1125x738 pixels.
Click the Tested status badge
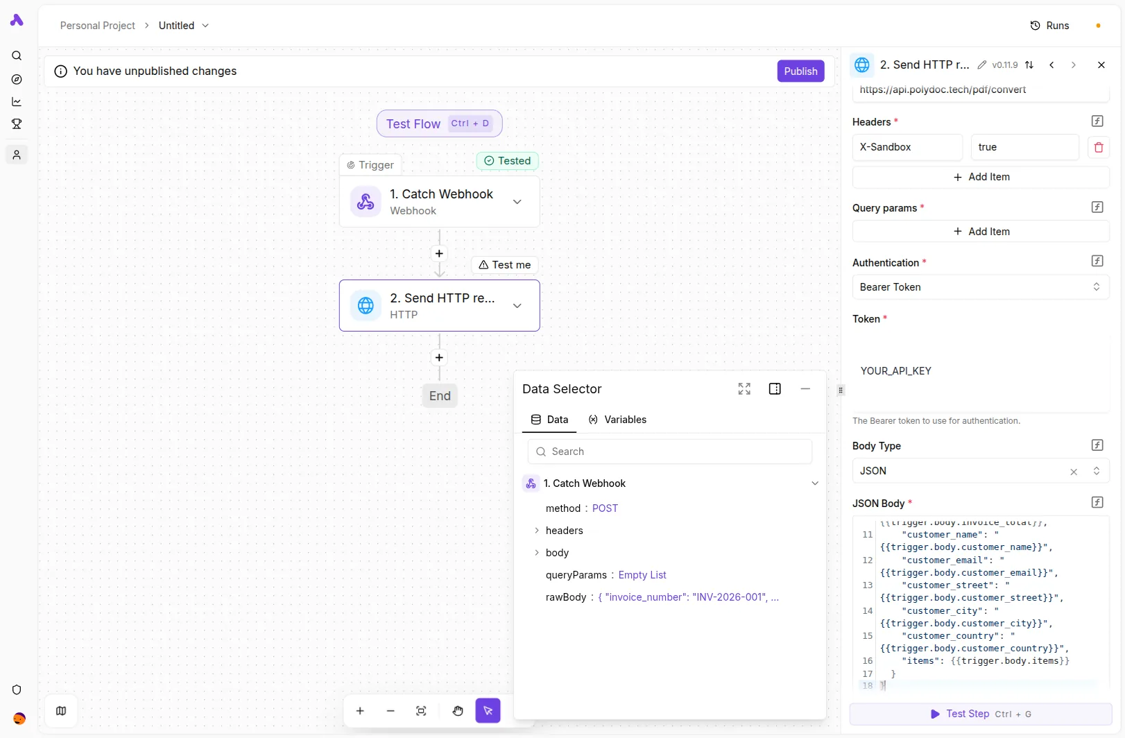[x=508, y=161]
